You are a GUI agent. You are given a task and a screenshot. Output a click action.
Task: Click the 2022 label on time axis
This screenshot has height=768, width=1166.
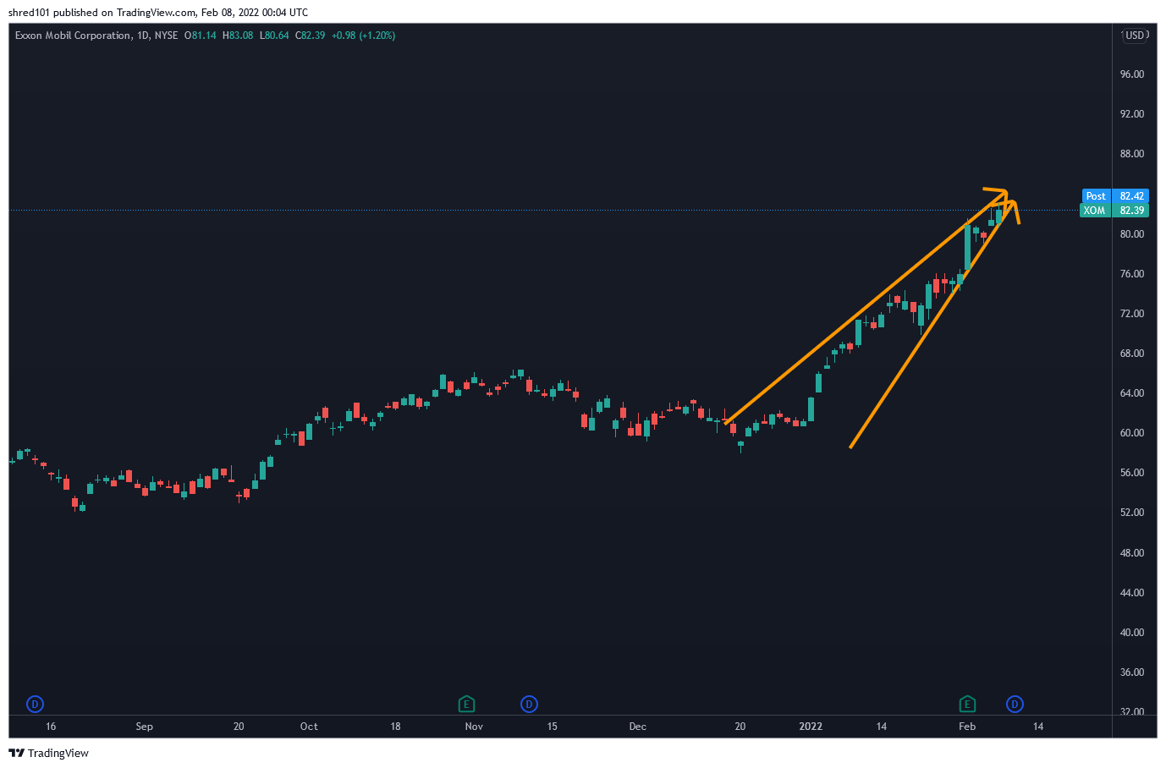point(811,727)
